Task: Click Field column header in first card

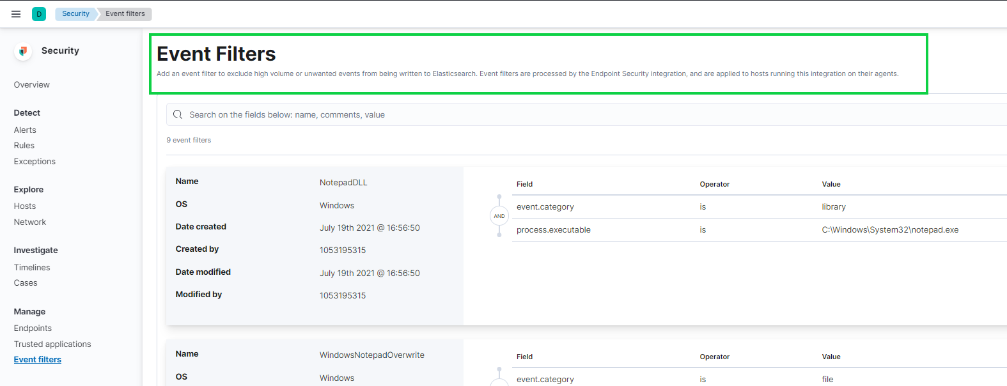Action: (x=524, y=184)
